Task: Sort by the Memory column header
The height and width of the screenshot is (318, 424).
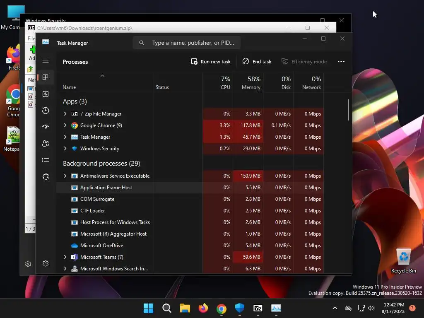Action: [x=248, y=82]
